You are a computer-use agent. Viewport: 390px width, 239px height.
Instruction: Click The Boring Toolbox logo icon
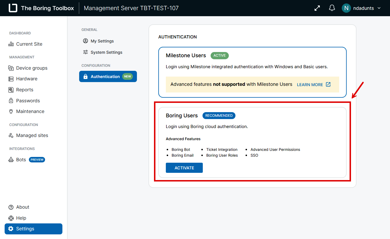(x=13, y=8)
